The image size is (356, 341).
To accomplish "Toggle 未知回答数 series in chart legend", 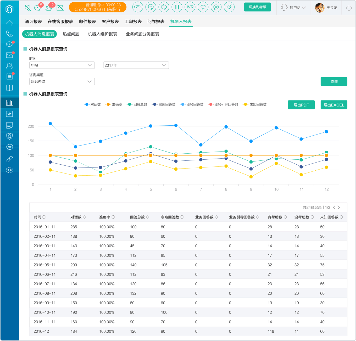I will click(255, 104).
